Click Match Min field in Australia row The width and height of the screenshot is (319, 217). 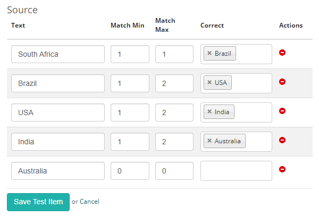pyautogui.click(x=130, y=171)
